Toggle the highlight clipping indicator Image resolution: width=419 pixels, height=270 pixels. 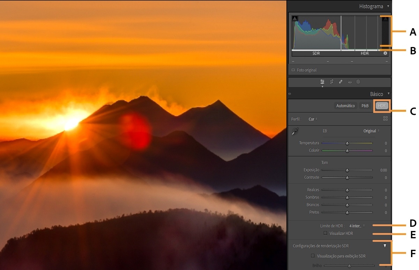[x=385, y=18]
